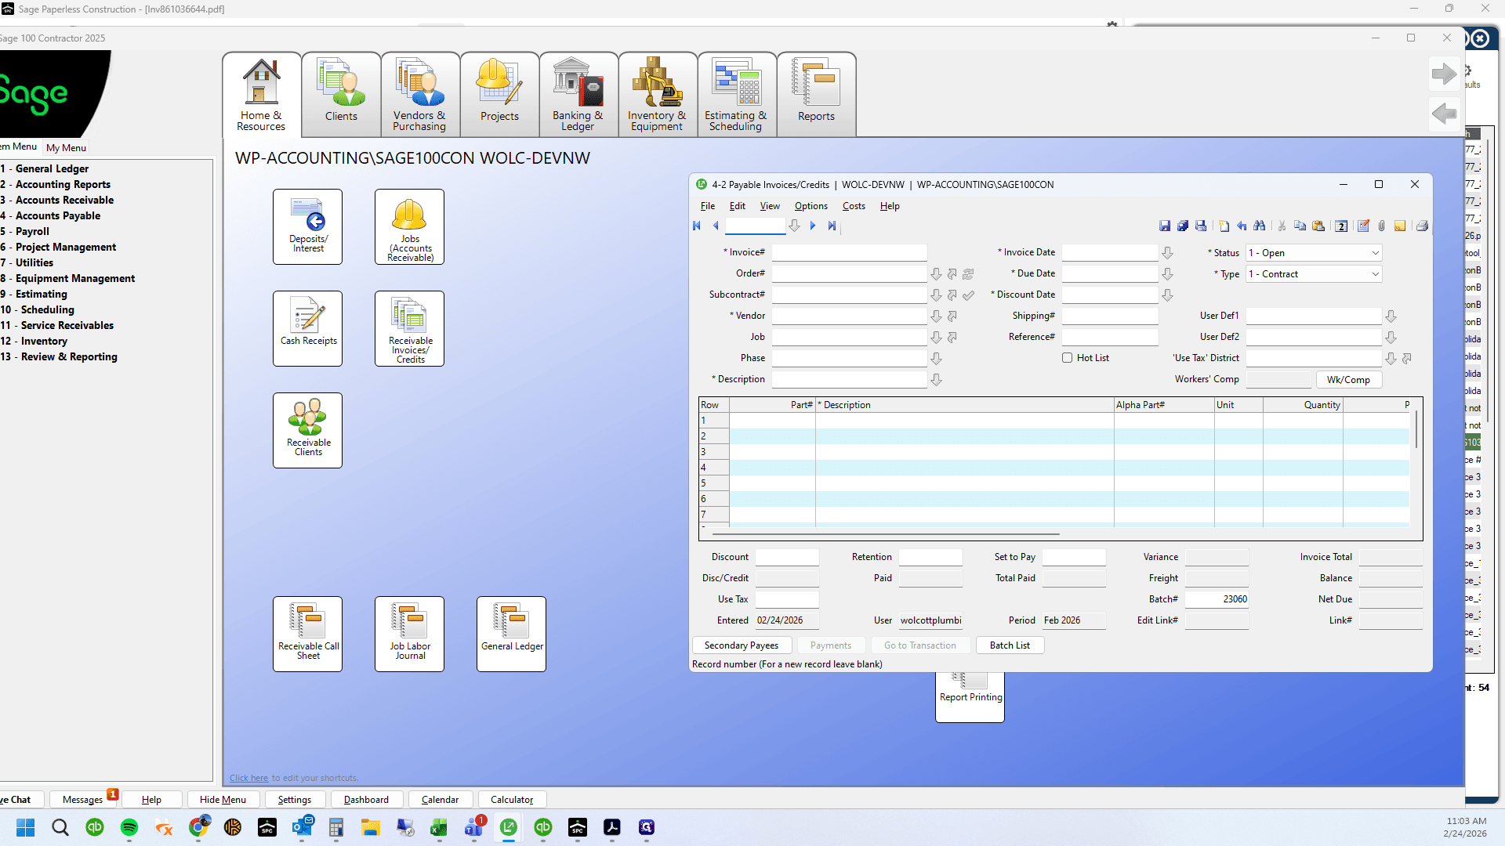Click the binoculars search icon
1505x846 pixels.
(x=1260, y=226)
